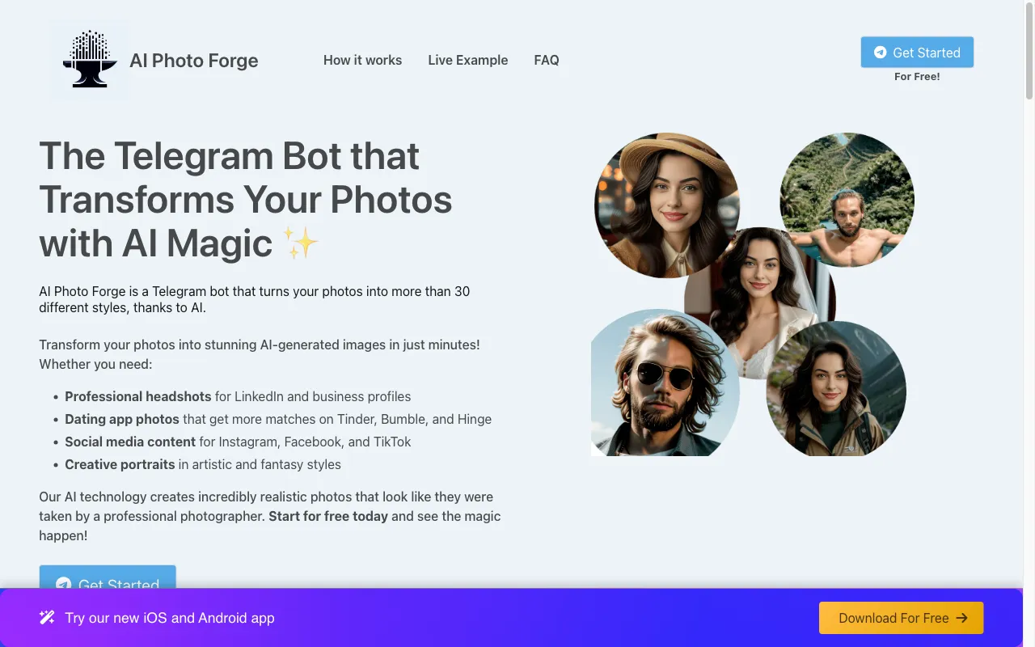
Task: Click Download For Free button in banner
Action: pos(901,618)
